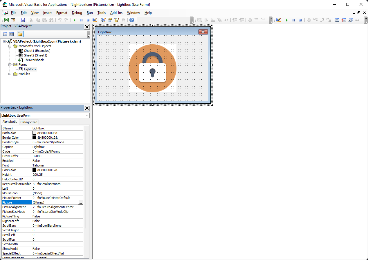This screenshot has height=260, width=368.
Task: Click the Picture property ellipsis button
Action: [81, 202]
